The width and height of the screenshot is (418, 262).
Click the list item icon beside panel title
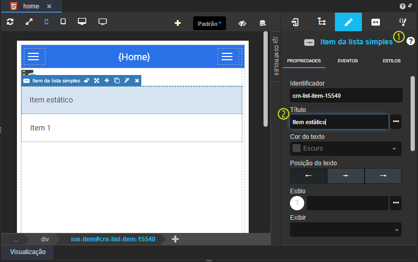[x=309, y=42]
